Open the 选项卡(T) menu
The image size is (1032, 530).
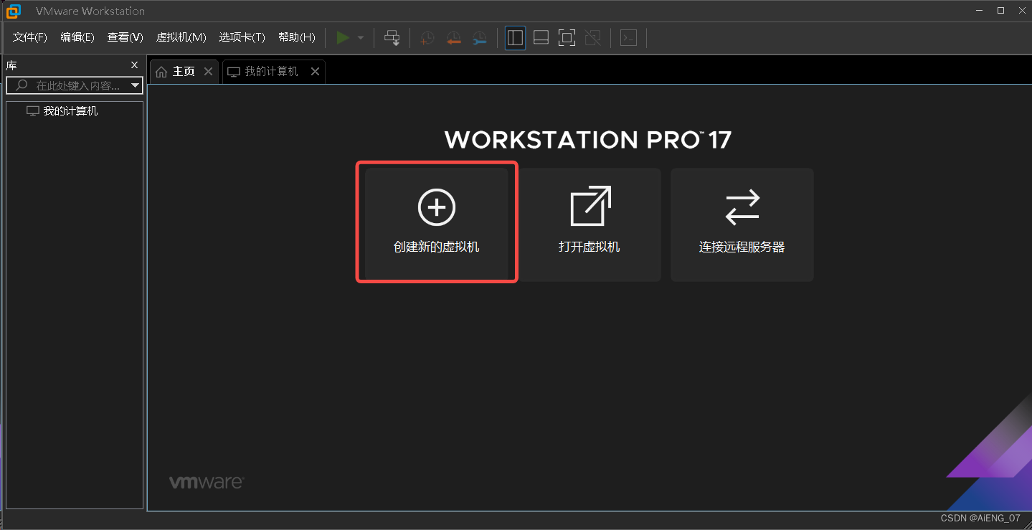242,37
